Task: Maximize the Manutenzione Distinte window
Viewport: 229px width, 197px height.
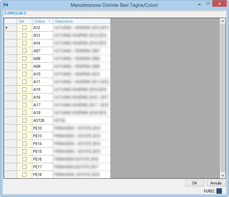Action: point(208,4)
